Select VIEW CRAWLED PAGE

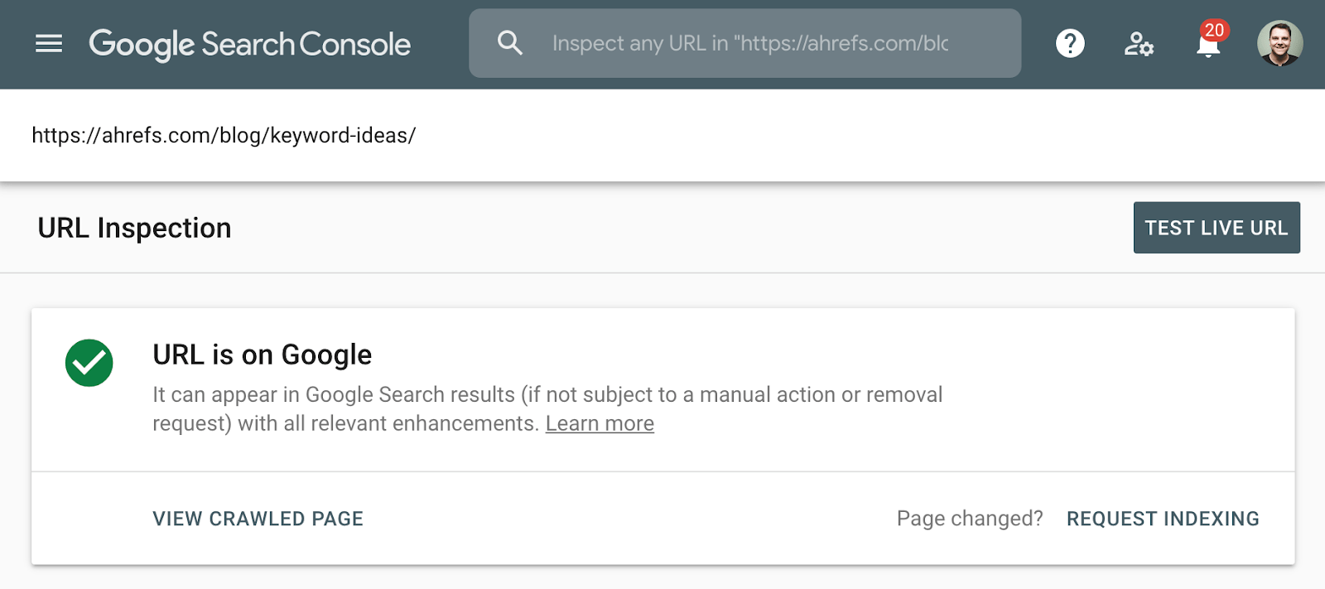click(x=257, y=519)
